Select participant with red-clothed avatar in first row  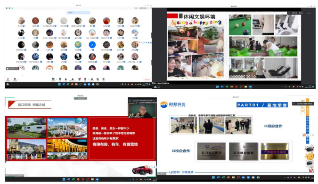tap(106, 21)
